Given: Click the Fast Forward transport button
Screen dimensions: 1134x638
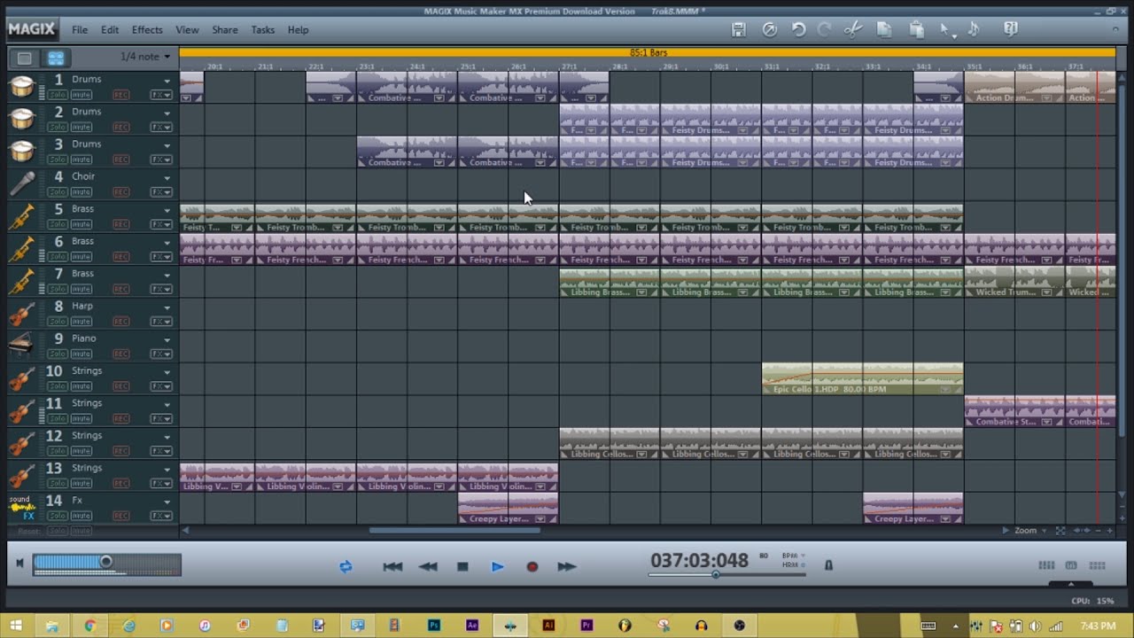Looking at the screenshot, I should coord(567,566).
